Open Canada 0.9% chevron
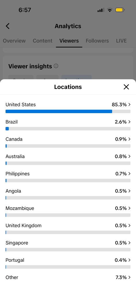This screenshot has width=136, height=294. 129,139
